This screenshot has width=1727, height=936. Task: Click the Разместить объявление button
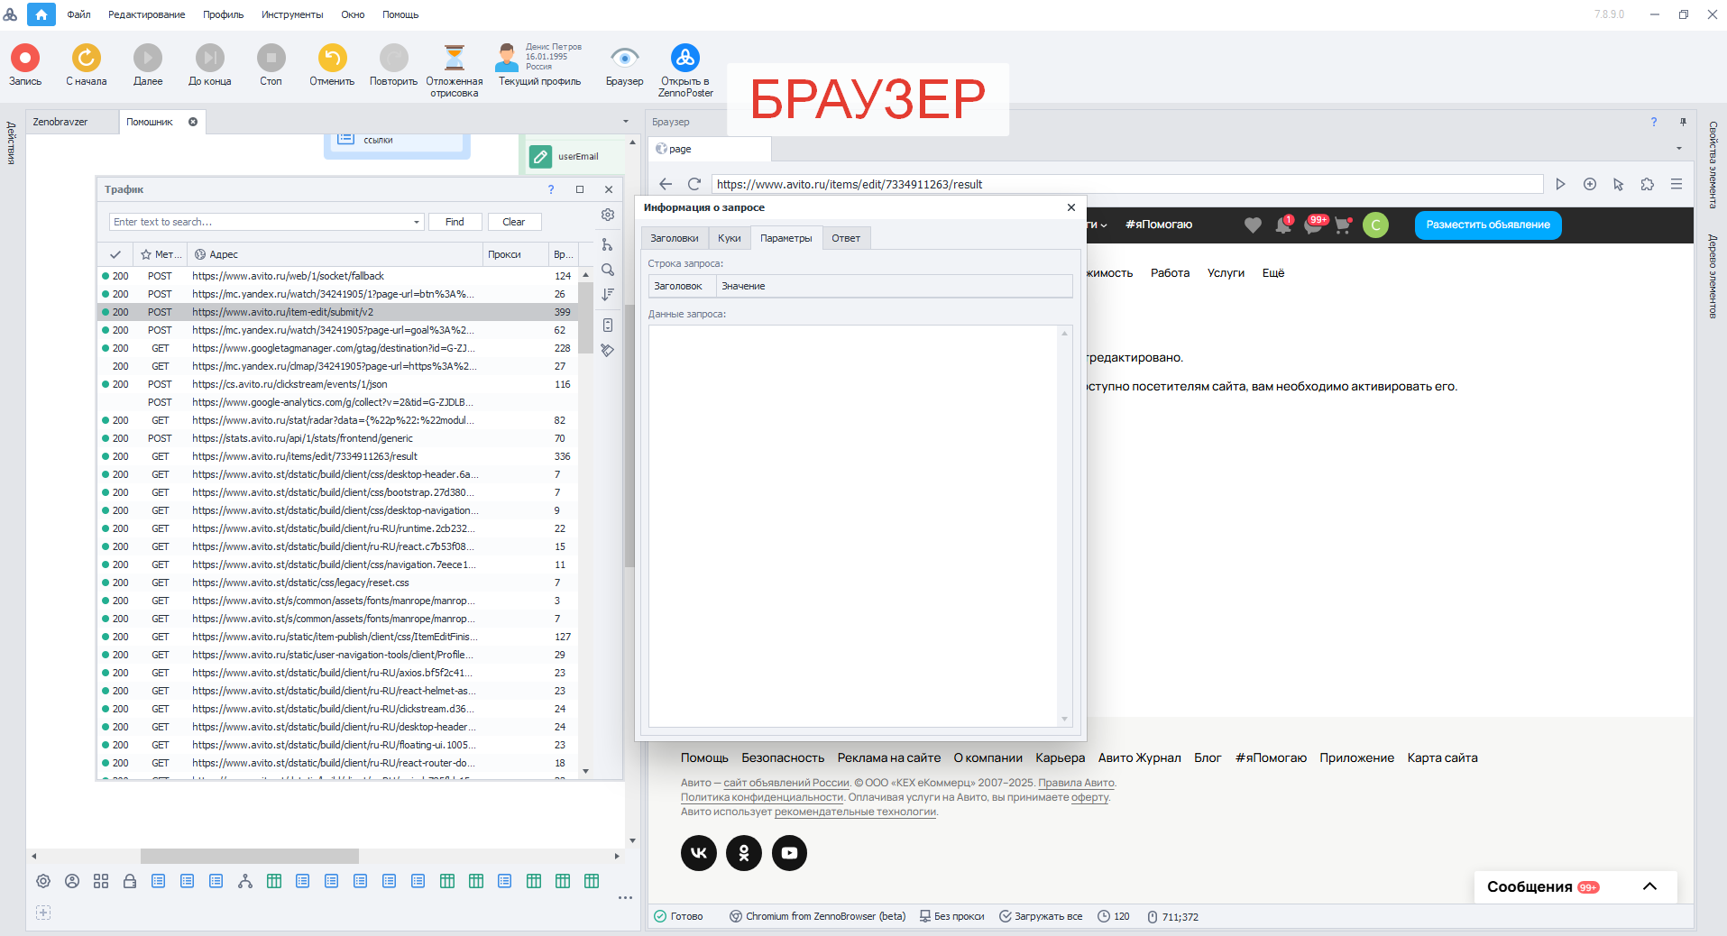pos(1488,225)
